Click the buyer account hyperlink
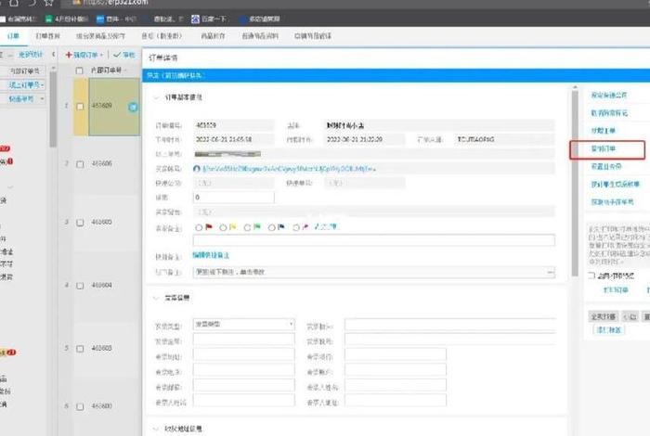650x436 pixels. pyautogui.click(x=290, y=169)
